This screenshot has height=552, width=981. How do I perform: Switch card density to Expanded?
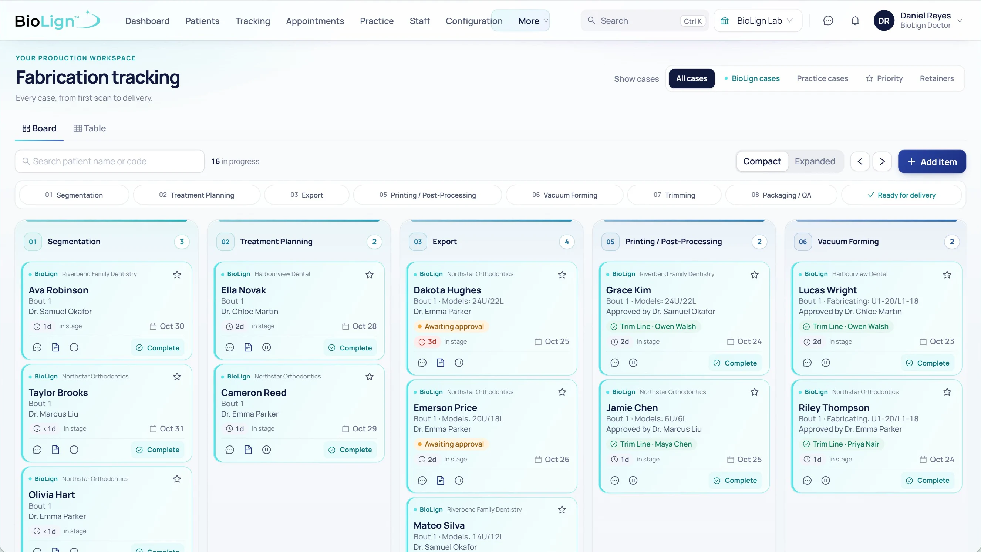pos(815,162)
